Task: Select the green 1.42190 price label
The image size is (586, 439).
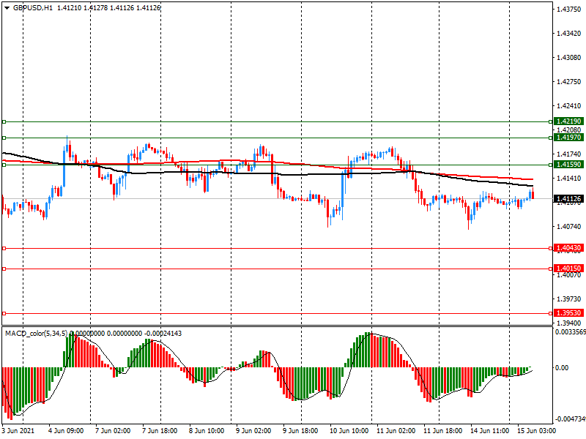Action: [568, 121]
